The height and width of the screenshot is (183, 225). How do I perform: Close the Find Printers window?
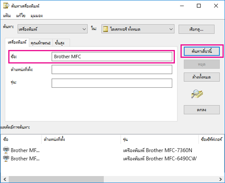216,6
